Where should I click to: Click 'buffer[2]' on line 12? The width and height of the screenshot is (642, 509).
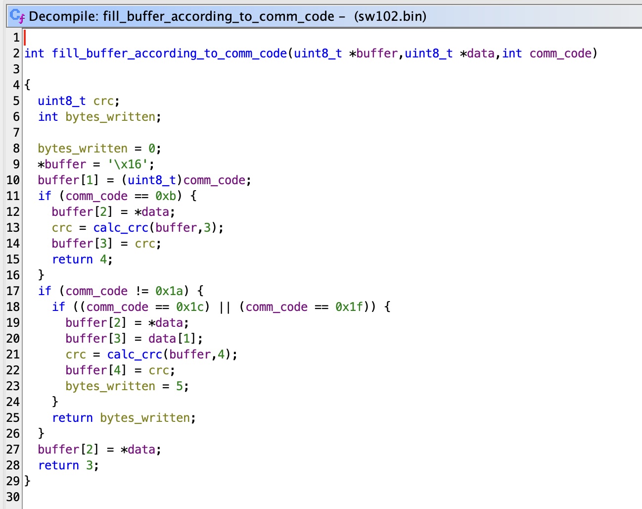click(x=82, y=212)
